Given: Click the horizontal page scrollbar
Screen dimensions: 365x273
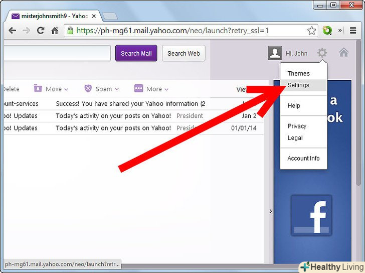Looking at the screenshot, I should tap(210, 266).
